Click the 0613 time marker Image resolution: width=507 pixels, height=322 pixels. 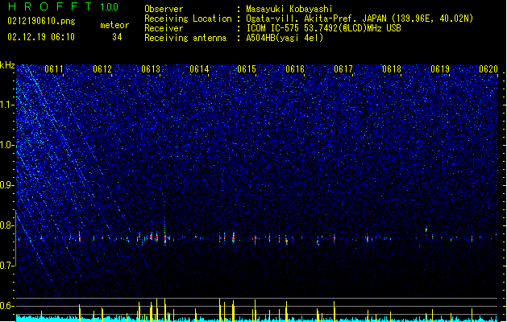pos(151,69)
